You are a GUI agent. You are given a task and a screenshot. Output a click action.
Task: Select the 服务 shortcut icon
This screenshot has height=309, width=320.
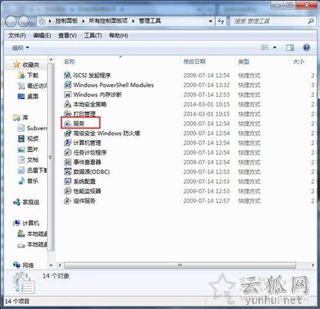coord(67,124)
